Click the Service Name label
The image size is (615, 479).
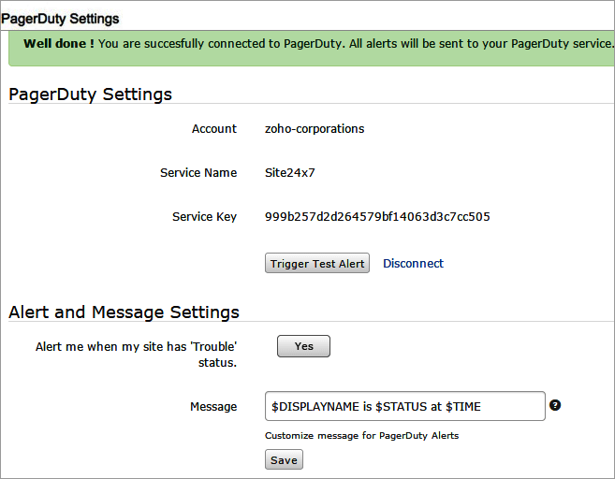click(x=198, y=172)
